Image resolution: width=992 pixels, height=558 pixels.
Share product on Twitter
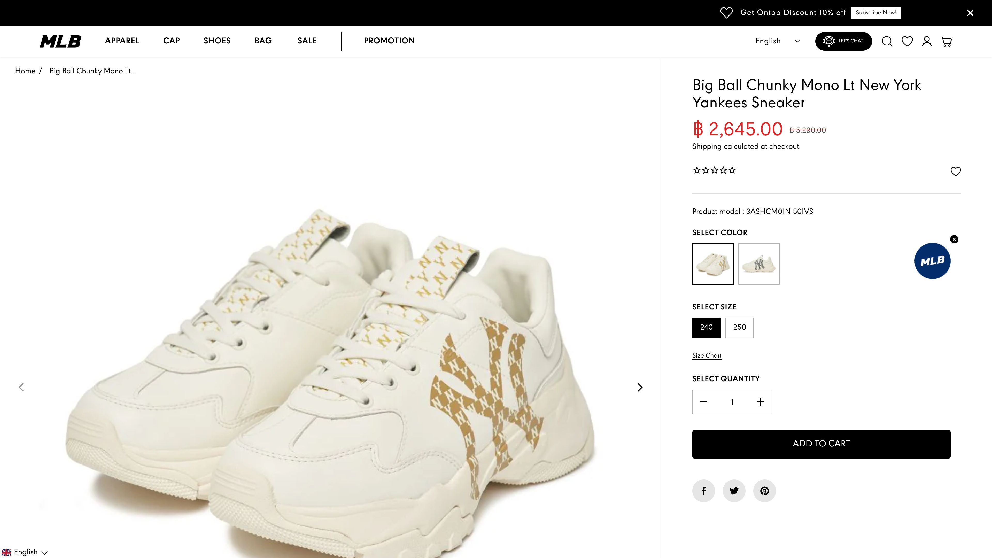coord(734,491)
